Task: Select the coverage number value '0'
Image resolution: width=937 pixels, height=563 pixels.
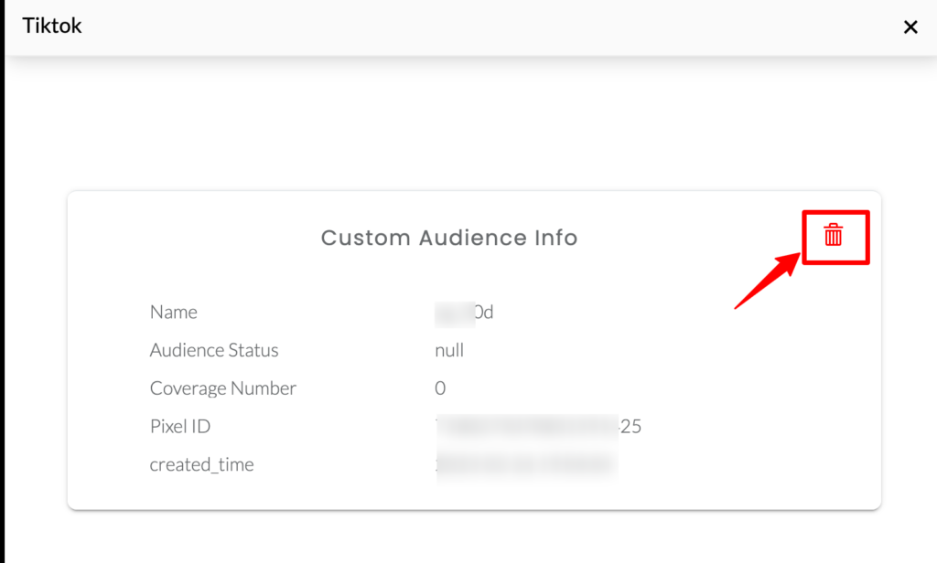Action: point(440,388)
